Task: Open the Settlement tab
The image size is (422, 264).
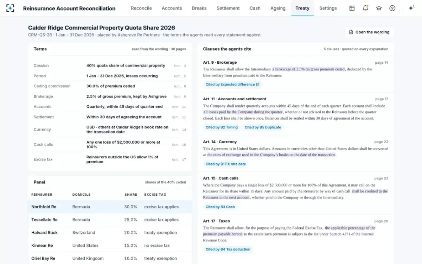Action: click(x=228, y=8)
